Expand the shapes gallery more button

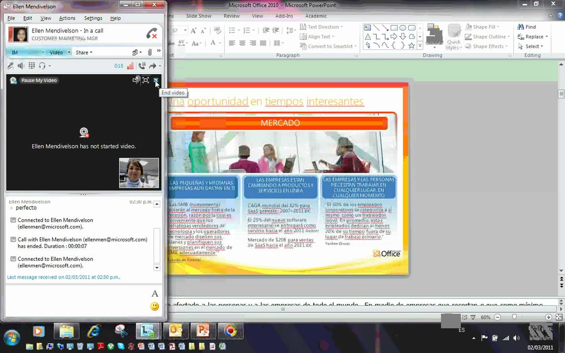pyautogui.click(x=420, y=46)
